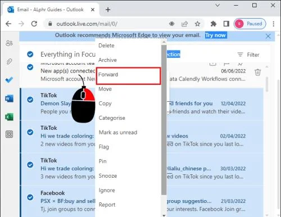
Task: Launch Excel from the sidebar
Action: [x=9, y=117]
